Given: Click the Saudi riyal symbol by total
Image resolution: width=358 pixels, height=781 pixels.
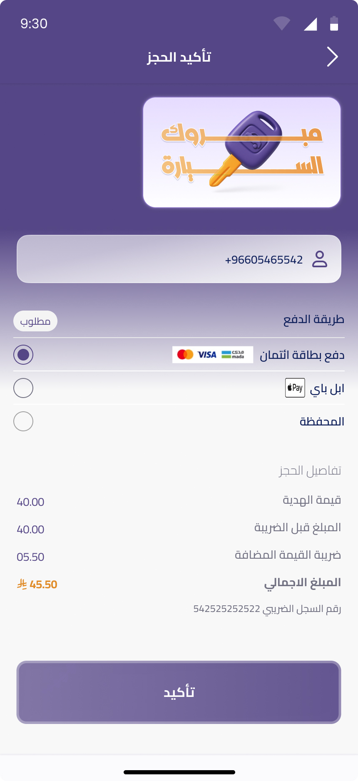Looking at the screenshot, I should pyautogui.click(x=22, y=585).
